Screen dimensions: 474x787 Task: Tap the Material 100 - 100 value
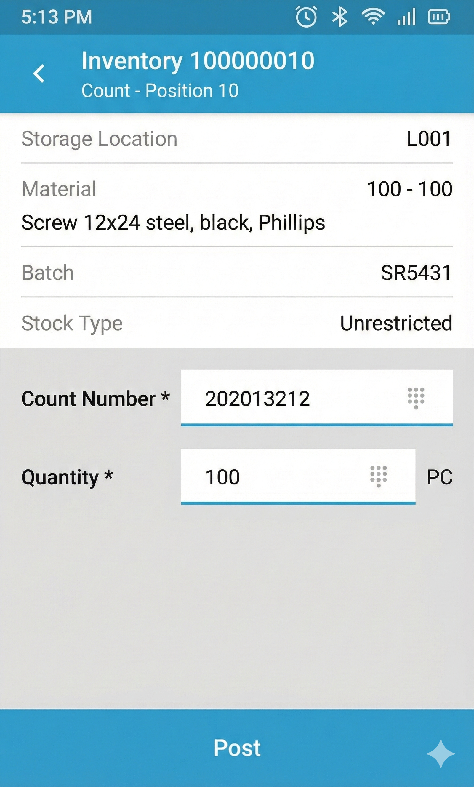(409, 189)
